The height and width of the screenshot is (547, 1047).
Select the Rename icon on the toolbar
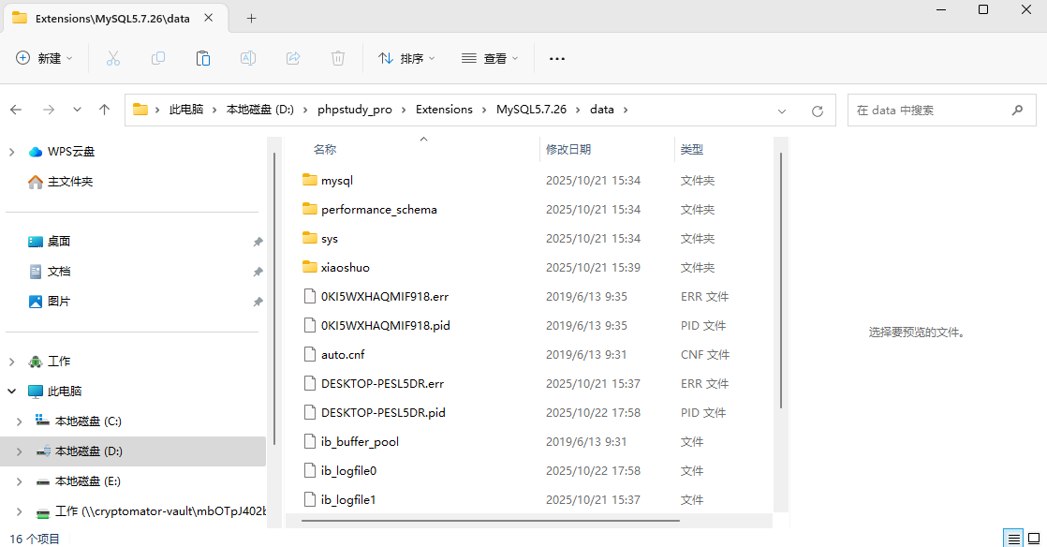[248, 58]
